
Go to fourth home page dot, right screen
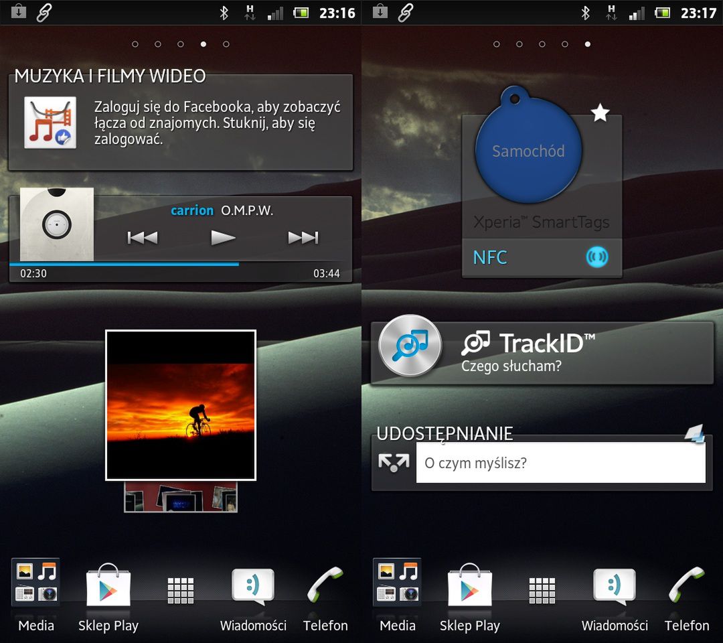(x=565, y=44)
